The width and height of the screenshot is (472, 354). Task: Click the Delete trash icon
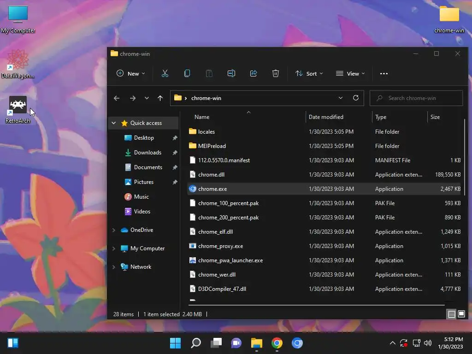pos(276,73)
